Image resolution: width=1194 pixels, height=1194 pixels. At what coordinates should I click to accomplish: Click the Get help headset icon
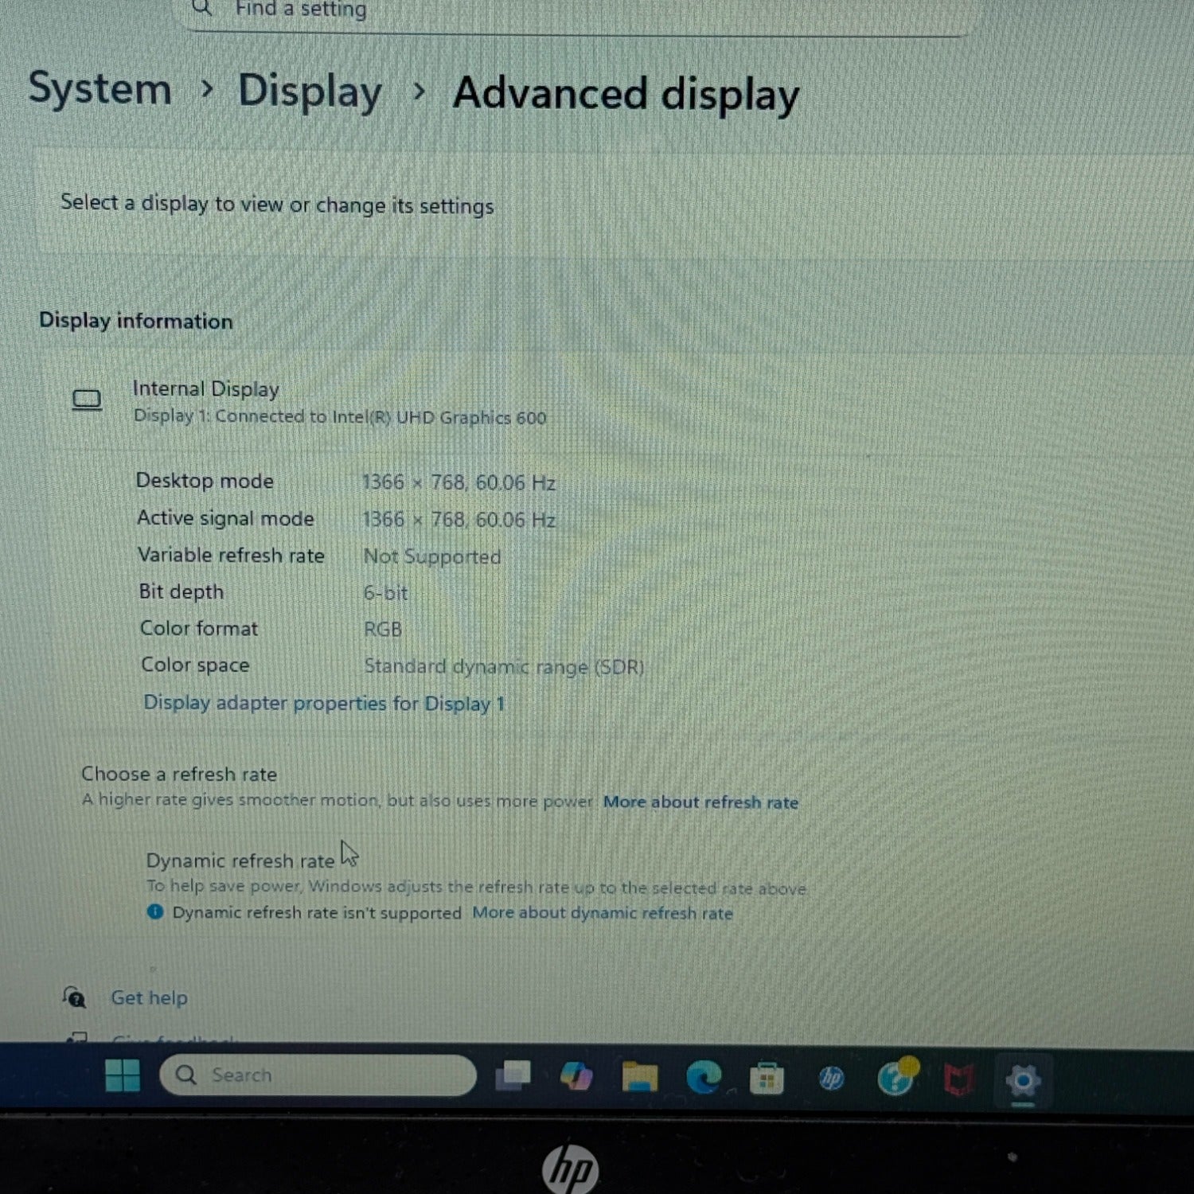[x=74, y=997]
